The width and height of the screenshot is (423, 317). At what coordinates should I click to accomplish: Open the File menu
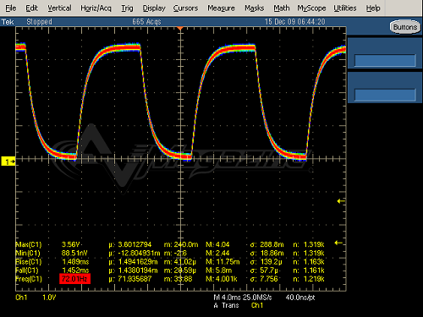point(11,8)
